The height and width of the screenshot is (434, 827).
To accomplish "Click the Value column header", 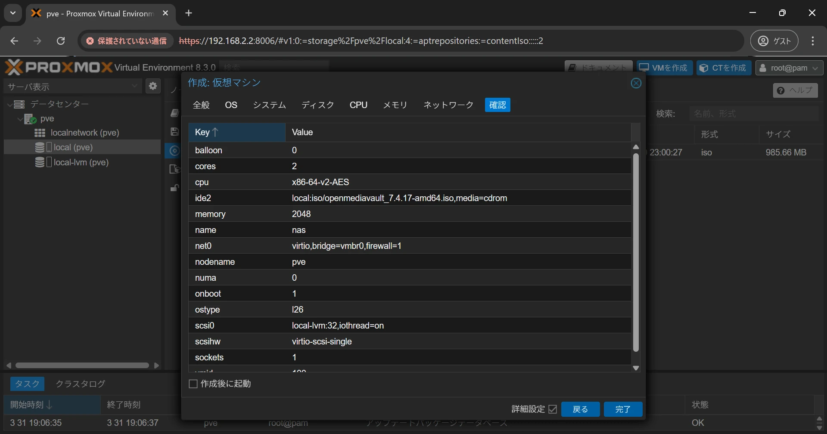I will click(x=458, y=132).
